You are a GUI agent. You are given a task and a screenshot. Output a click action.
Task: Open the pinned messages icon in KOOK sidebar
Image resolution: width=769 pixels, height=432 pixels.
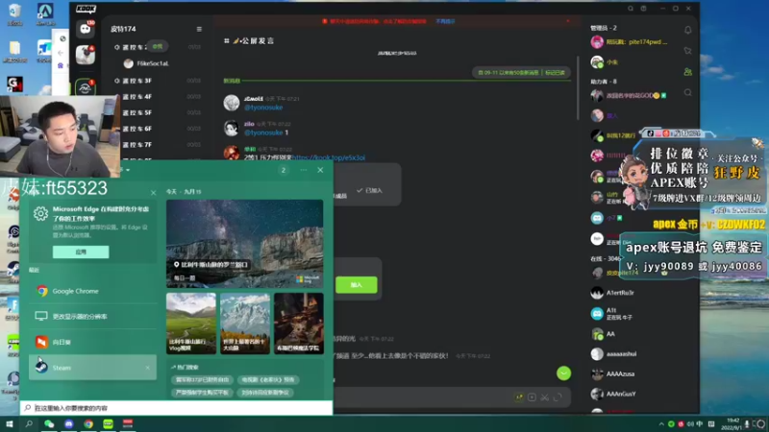coord(687,51)
